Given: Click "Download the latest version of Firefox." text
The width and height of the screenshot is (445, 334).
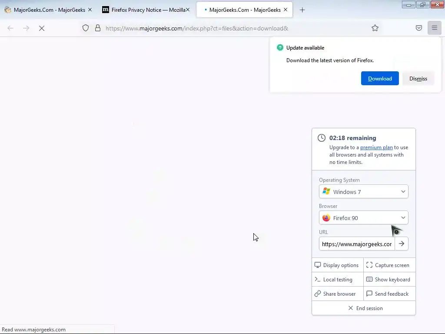Looking at the screenshot, I should [x=330, y=60].
